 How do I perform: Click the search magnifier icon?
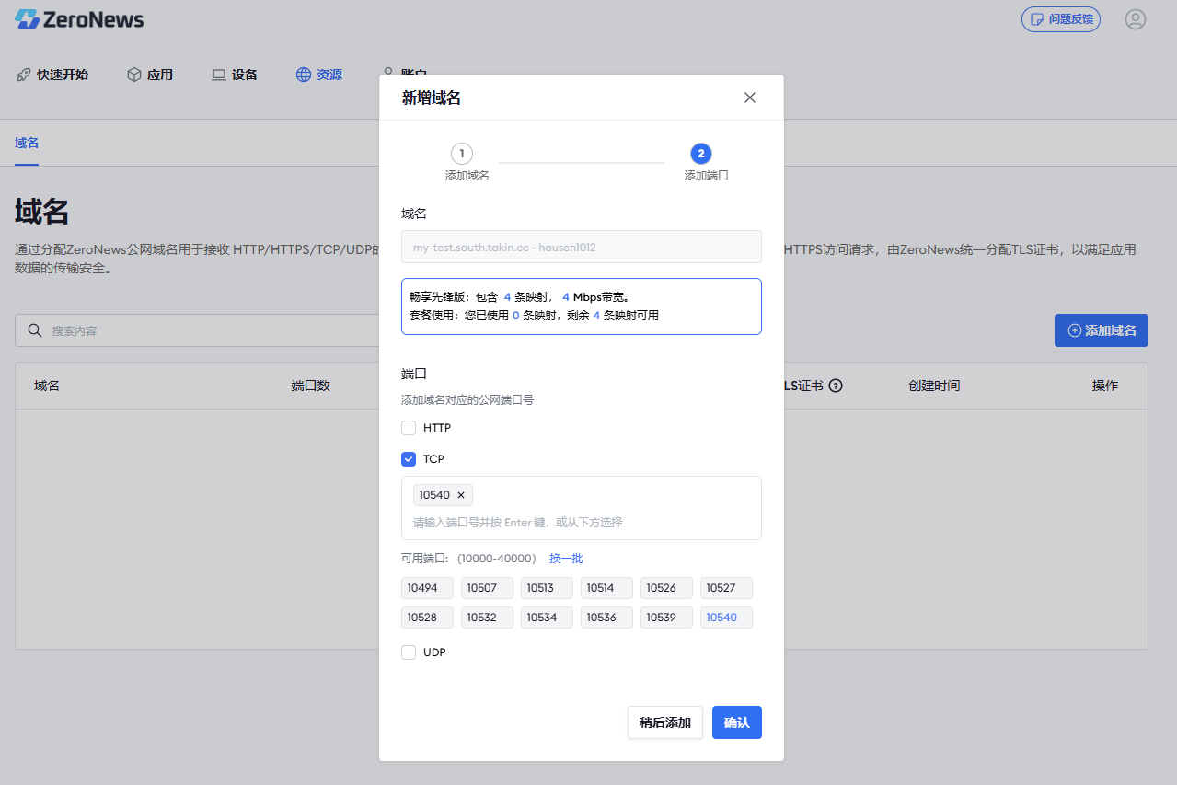(35, 329)
